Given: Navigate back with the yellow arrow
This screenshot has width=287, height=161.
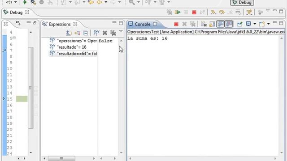Looking at the screenshot, I should pos(100,2).
